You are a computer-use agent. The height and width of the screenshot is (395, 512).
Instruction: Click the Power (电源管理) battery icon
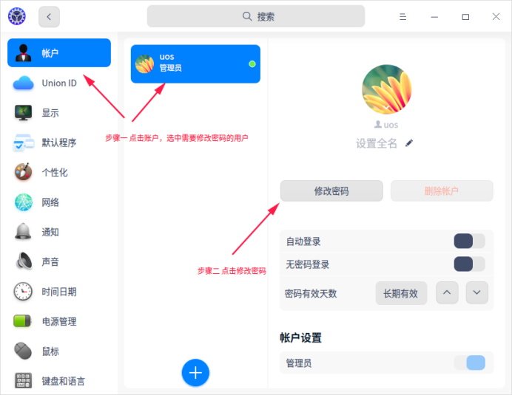click(22, 321)
